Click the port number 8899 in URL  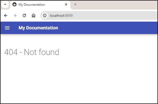pyautogui.click(x=69, y=15)
